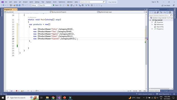This screenshot has height=100, width=177.
Task: Click the Solution Explorer Home icon
Action: pyautogui.click(x=155, y=12)
